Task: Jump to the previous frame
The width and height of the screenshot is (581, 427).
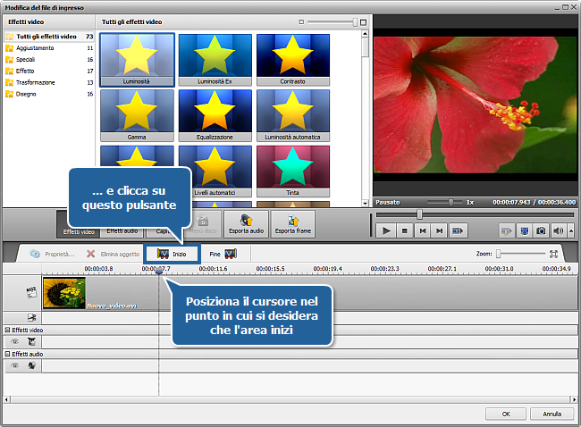Action: [422, 230]
